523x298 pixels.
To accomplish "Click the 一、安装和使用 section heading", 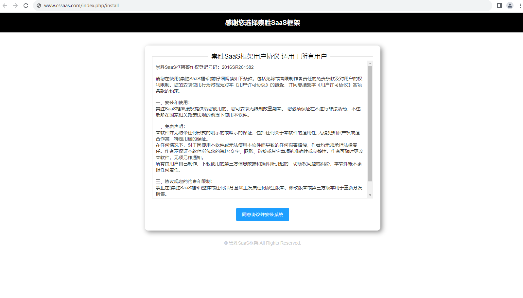I will click(173, 102).
